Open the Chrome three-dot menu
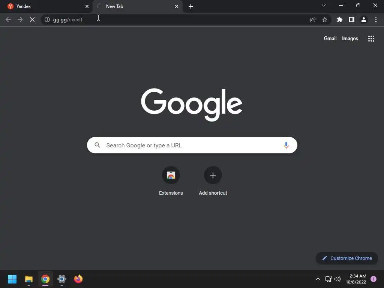Viewport: 384px width, 288px height. (x=376, y=19)
